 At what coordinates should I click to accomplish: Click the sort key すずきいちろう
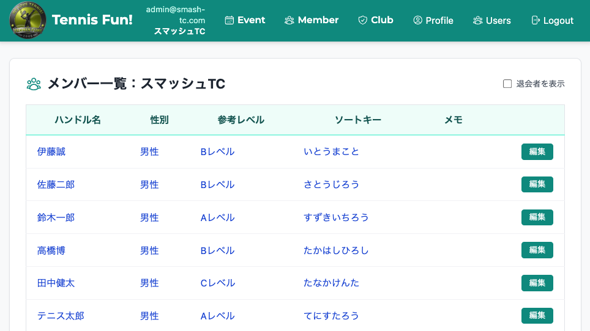coord(336,217)
